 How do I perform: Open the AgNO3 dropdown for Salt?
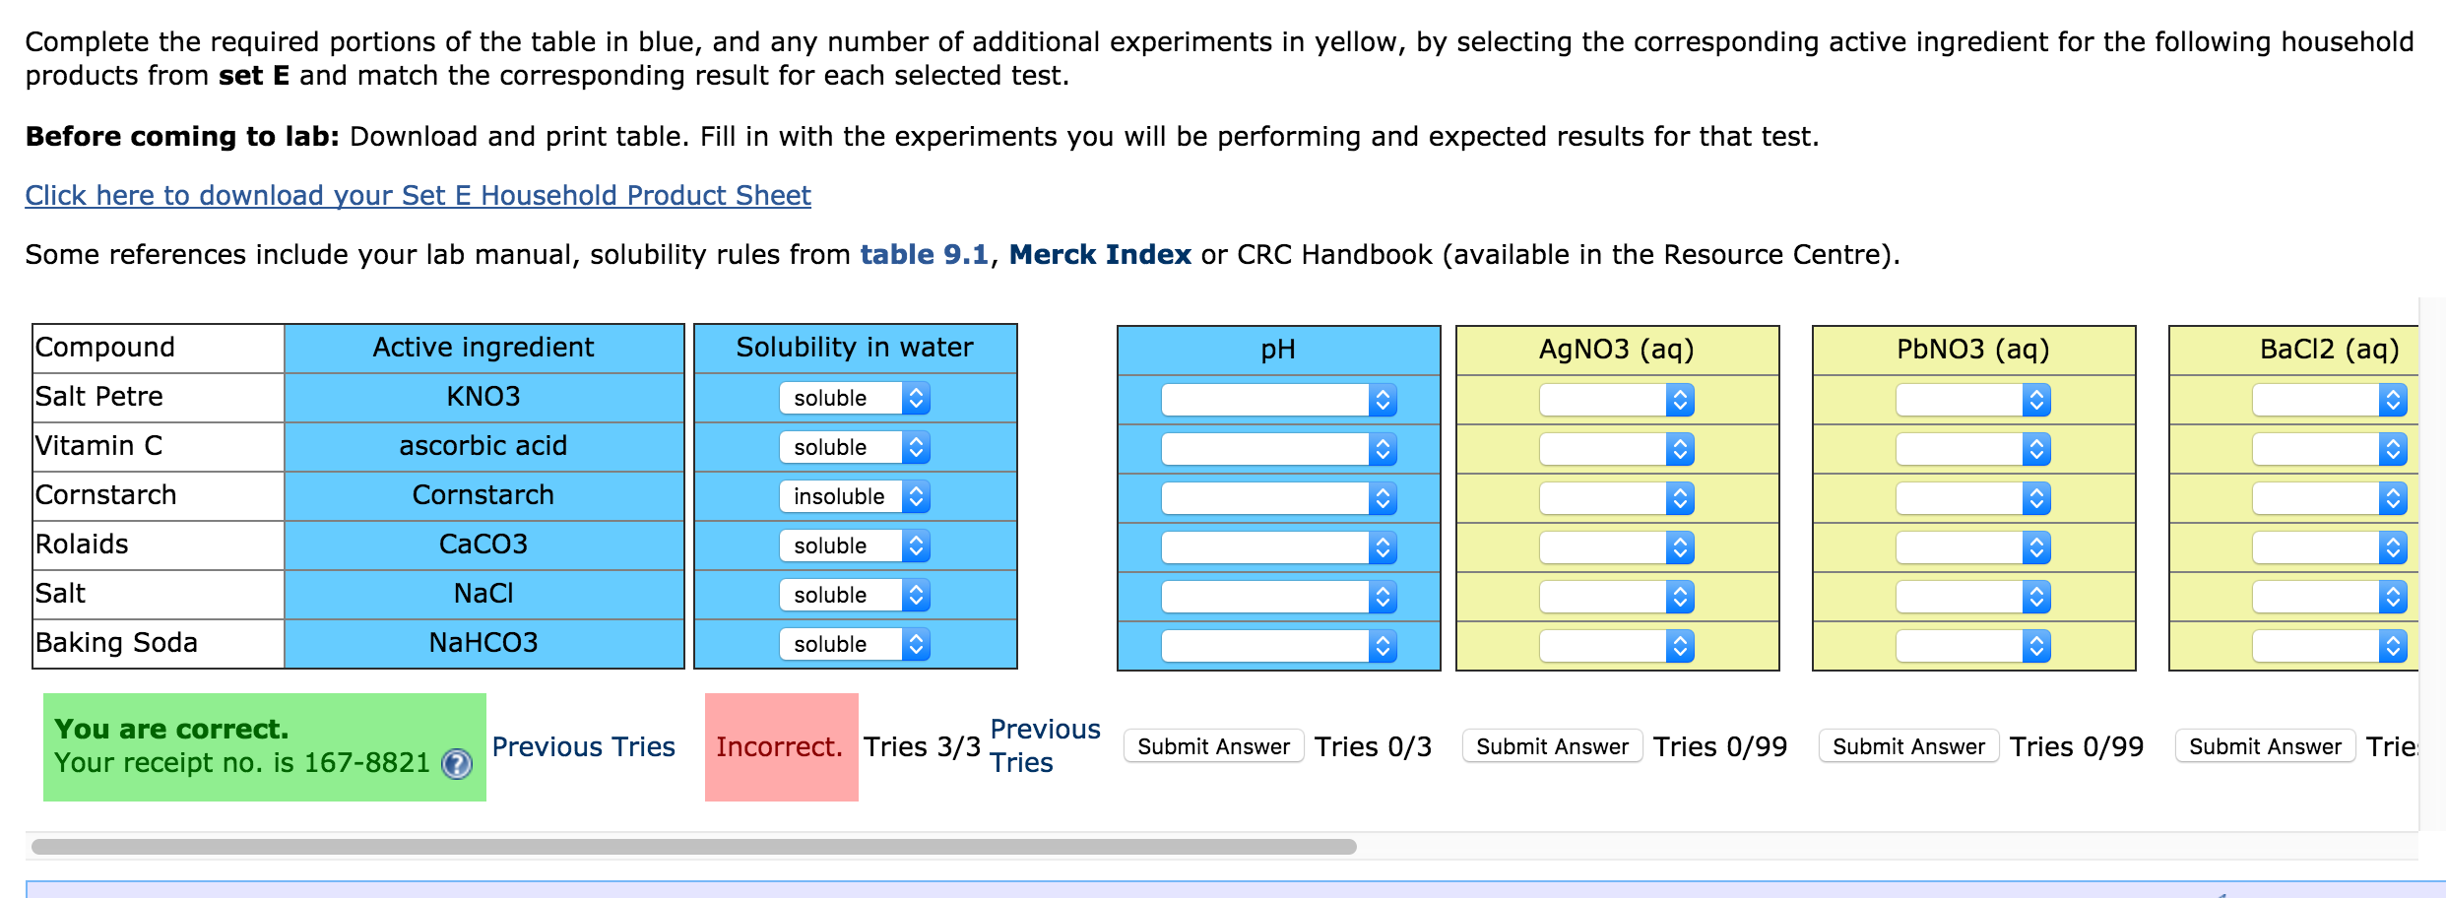click(1618, 597)
